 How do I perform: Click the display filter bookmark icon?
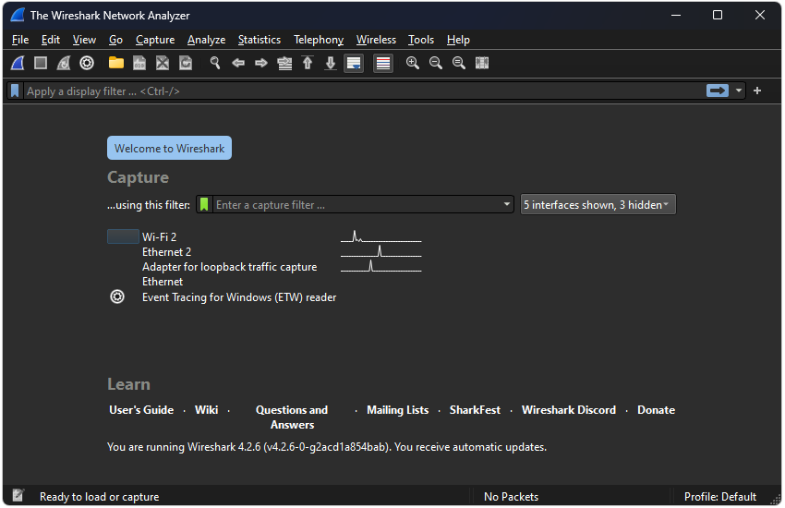coord(15,91)
